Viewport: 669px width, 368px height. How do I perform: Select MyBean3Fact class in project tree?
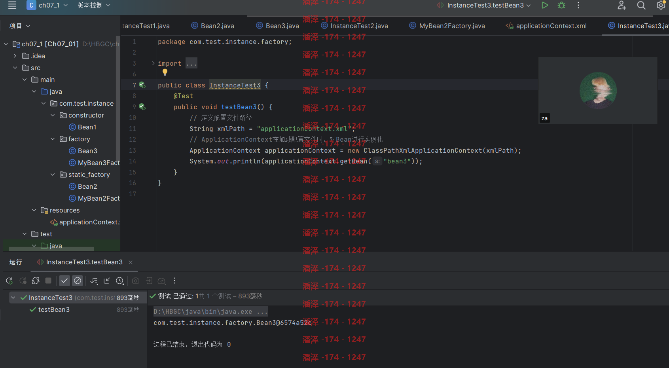tap(94, 163)
